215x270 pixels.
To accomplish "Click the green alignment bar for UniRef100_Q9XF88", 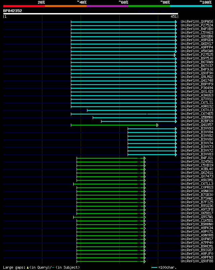I will point(111,262).
